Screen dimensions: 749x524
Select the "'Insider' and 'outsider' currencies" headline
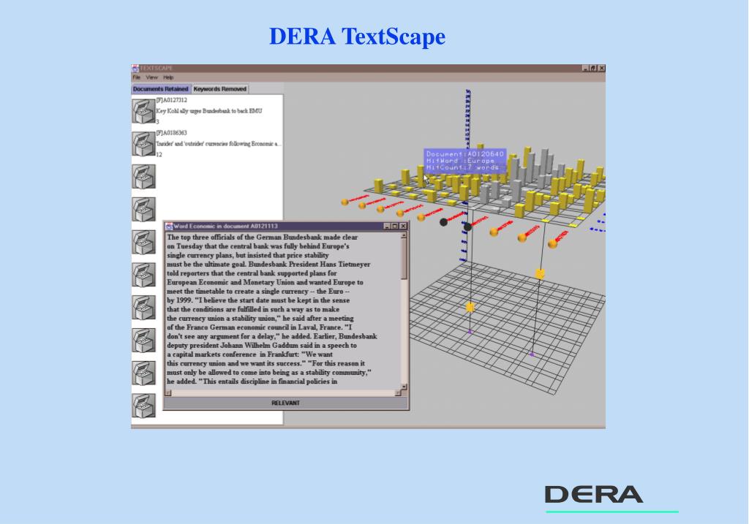pos(218,144)
